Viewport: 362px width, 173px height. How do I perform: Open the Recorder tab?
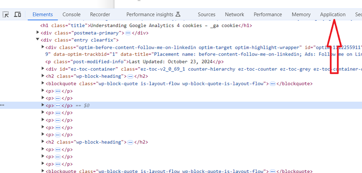click(x=100, y=14)
